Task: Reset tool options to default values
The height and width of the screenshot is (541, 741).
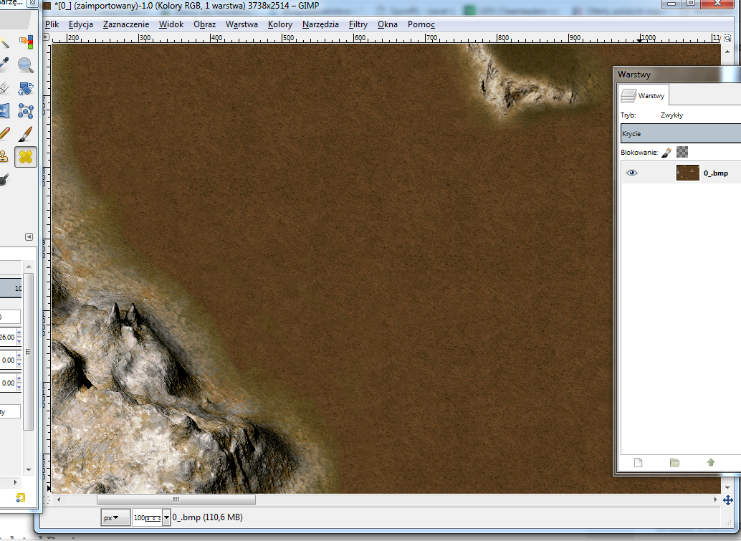Action: (20, 497)
